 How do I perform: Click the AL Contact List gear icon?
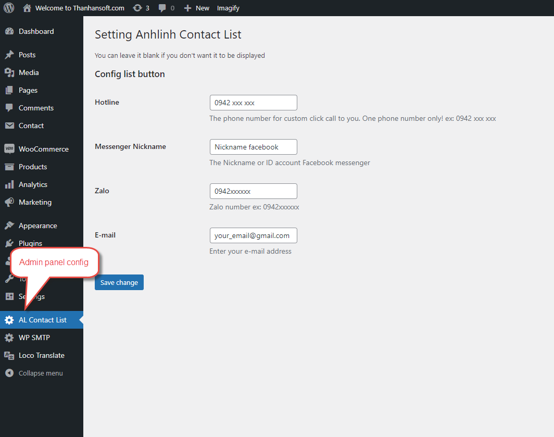click(x=9, y=320)
